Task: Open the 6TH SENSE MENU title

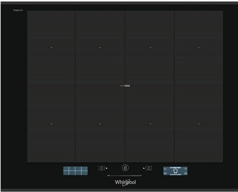Action: click(175, 168)
